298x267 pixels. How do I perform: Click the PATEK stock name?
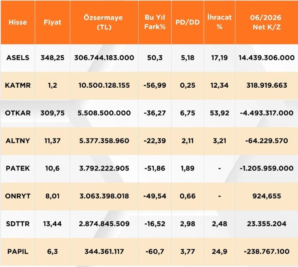pos(18,168)
